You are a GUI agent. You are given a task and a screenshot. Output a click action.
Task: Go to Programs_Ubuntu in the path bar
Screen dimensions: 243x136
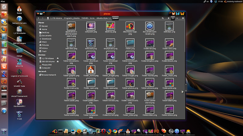pyautogui.click(x=72, y=18)
